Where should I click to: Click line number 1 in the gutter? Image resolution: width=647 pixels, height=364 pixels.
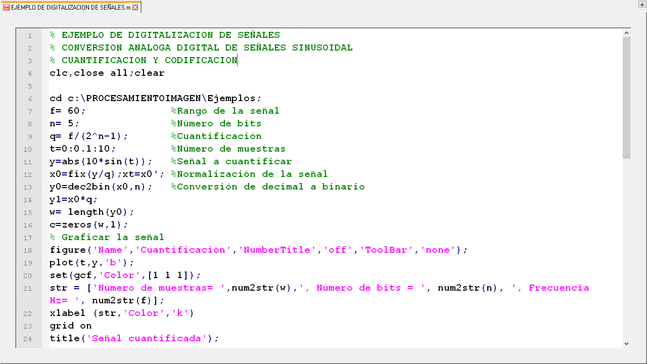(x=30, y=35)
